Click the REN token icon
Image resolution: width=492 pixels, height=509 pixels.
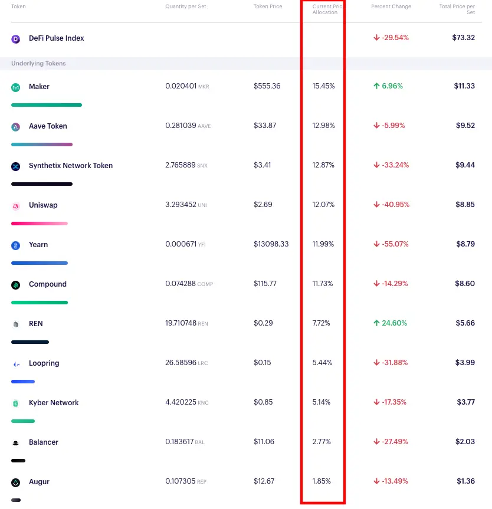(15, 324)
